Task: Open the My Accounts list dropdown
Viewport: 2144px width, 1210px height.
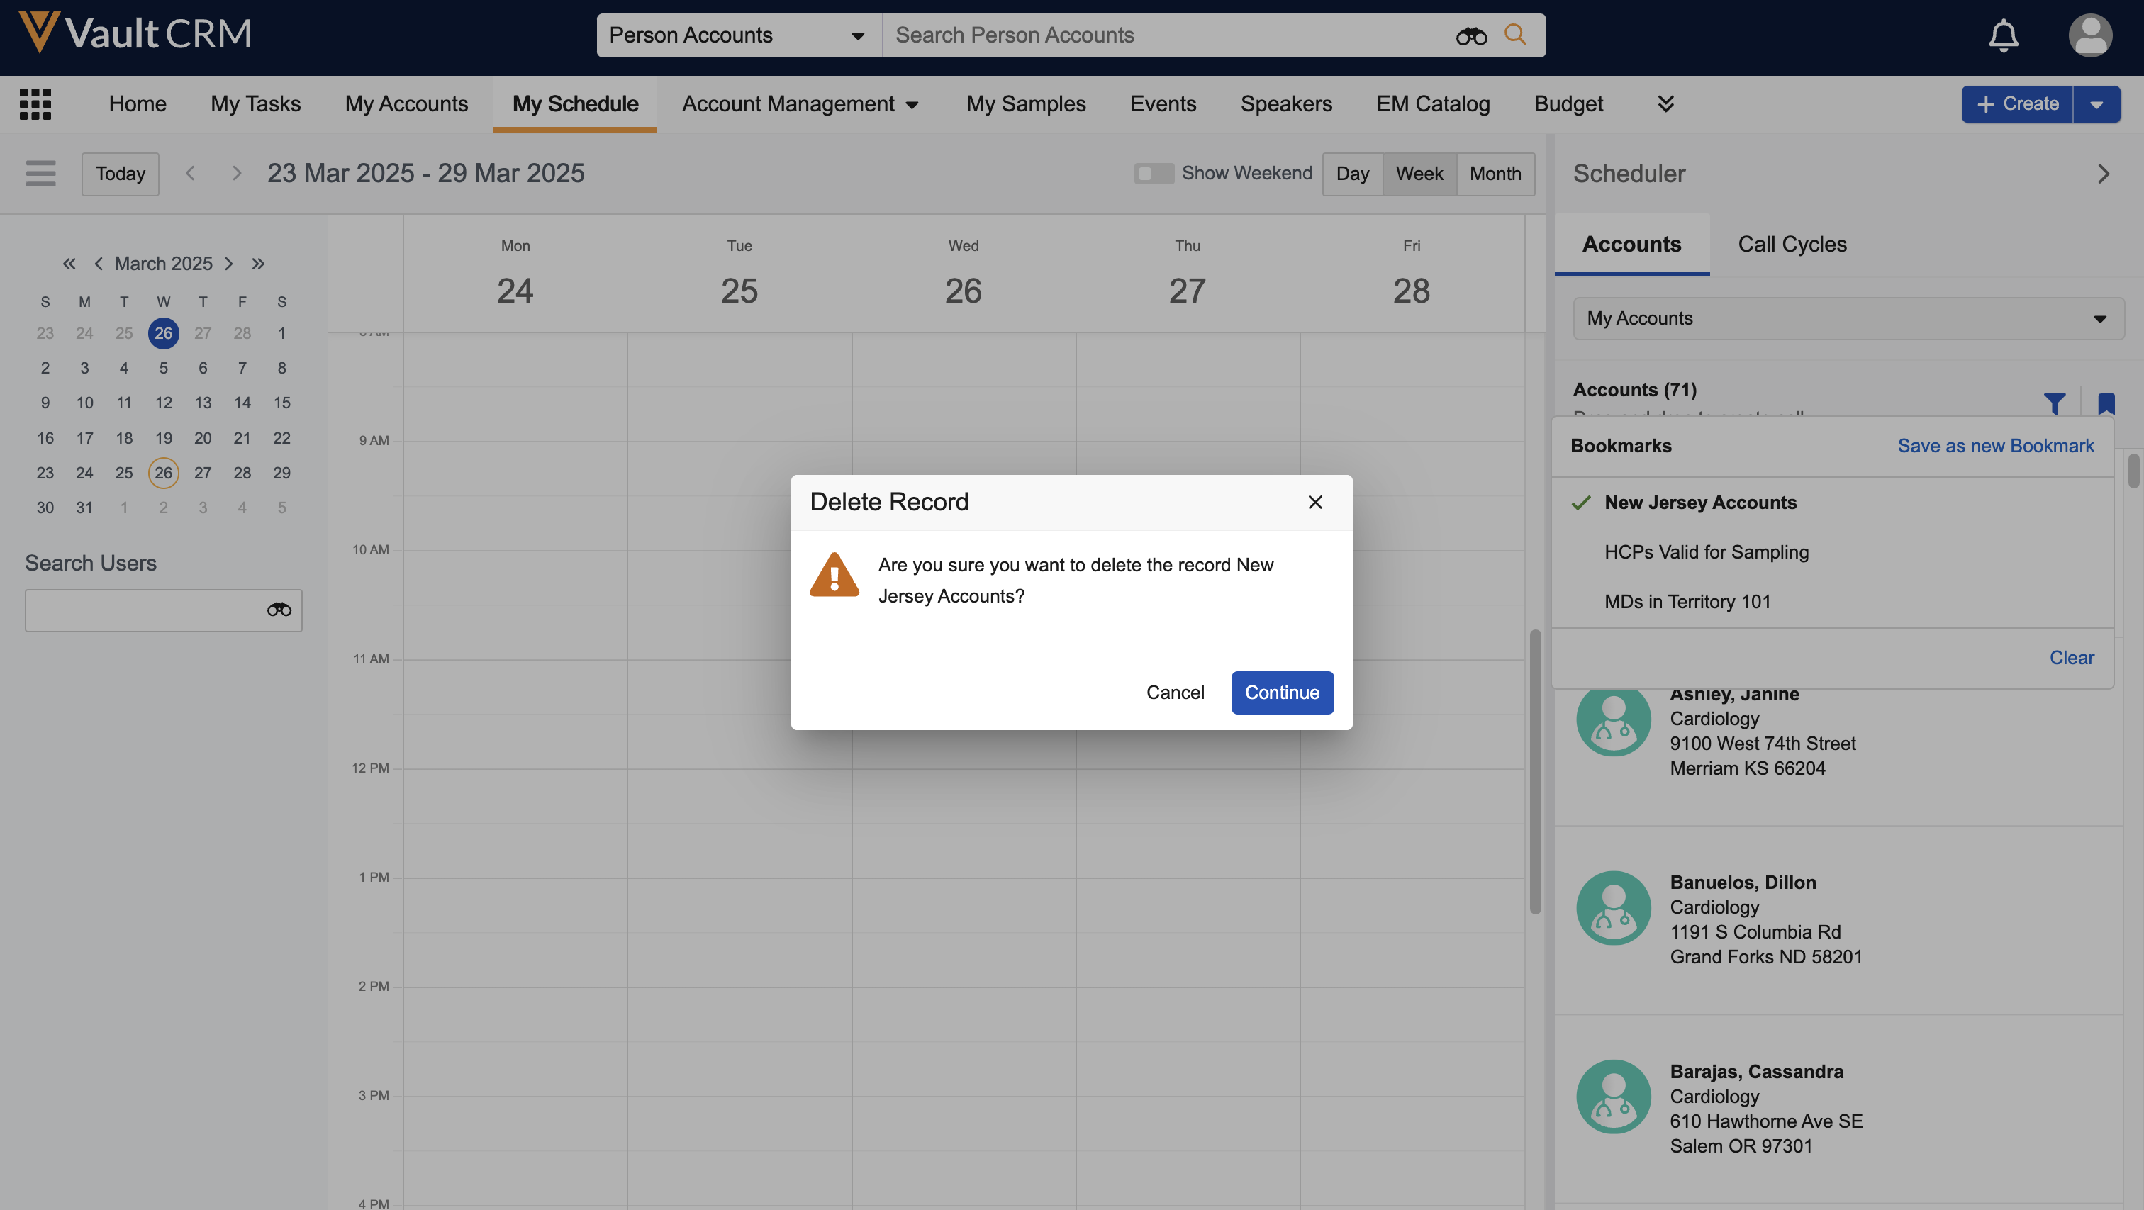Action: point(1848,319)
